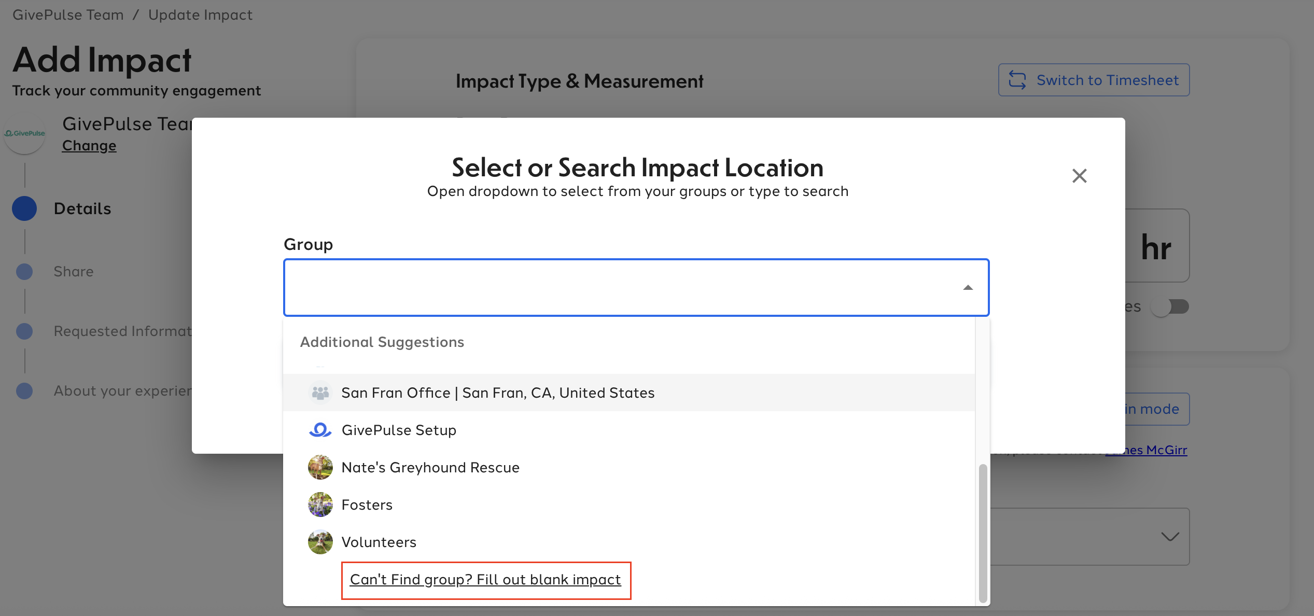Screen dimensions: 1314x616
Task: Toggle the switch beside hr field
Action: (x=1170, y=306)
